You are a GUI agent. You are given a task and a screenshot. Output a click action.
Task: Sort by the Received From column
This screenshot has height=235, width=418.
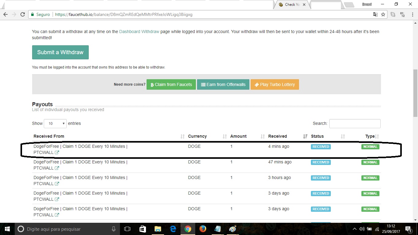click(109, 136)
